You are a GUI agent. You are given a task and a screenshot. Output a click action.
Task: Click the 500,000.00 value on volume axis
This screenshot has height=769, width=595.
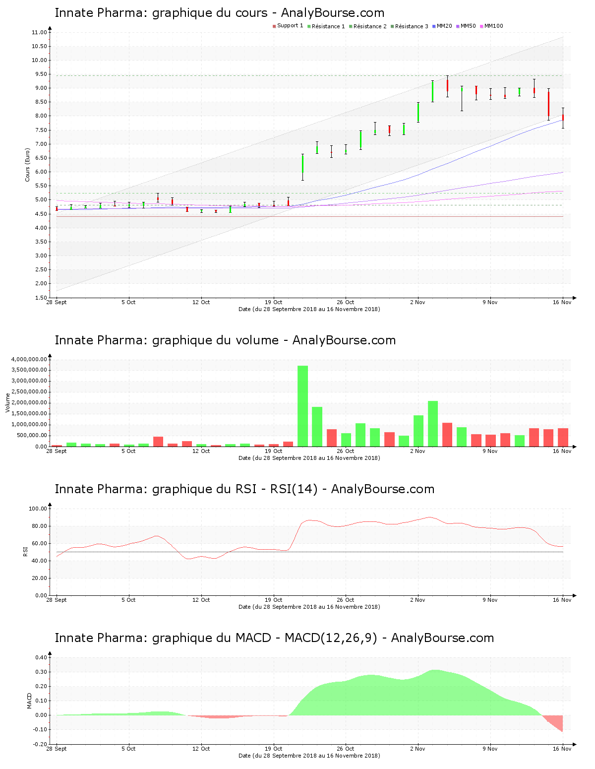[x=32, y=436]
